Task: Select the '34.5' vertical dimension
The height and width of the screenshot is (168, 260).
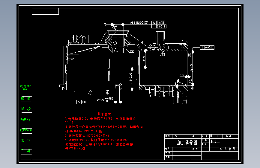Action: pyautogui.click(x=144, y=59)
